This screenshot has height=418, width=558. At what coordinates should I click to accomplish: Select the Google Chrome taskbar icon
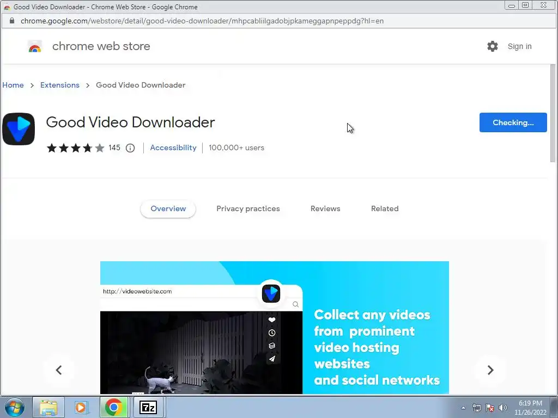point(114,407)
